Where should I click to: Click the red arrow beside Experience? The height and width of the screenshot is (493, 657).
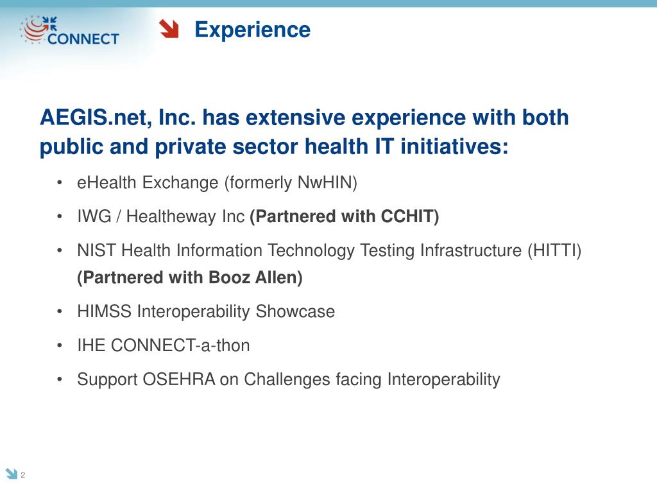tap(169, 29)
